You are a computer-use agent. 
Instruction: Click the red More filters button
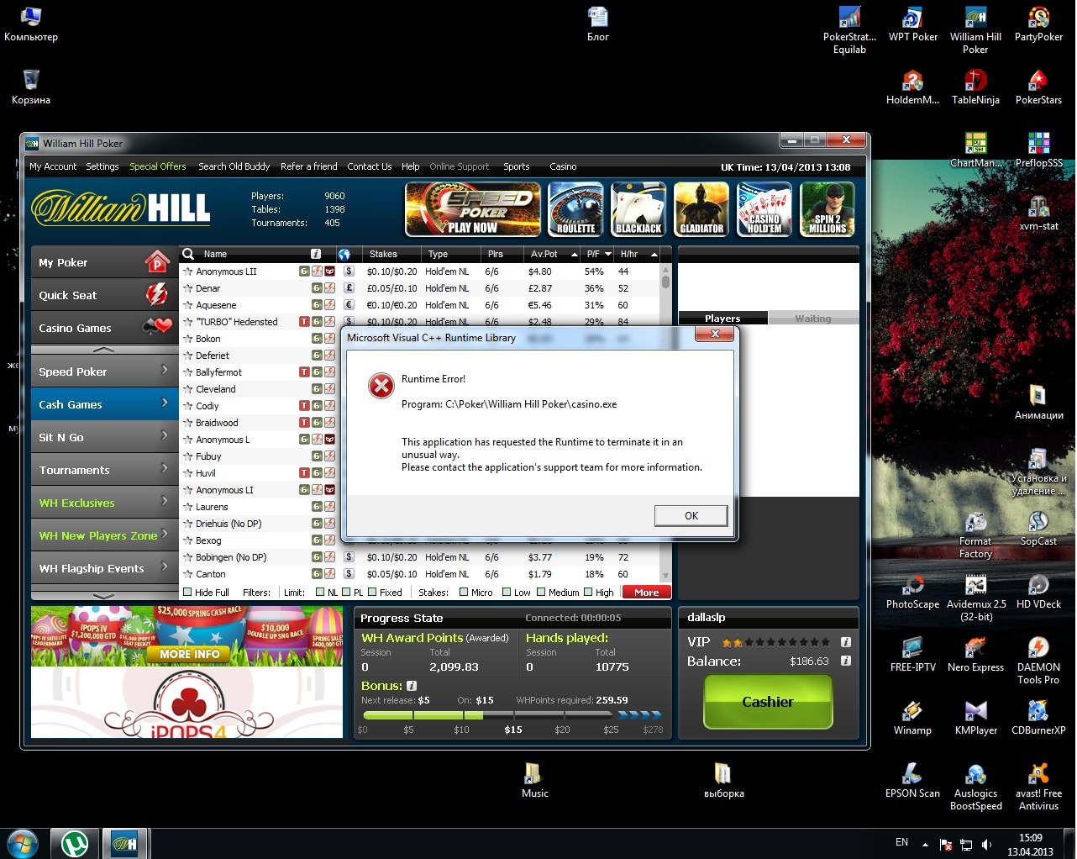tap(647, 593)
